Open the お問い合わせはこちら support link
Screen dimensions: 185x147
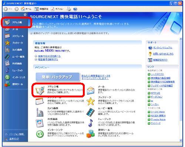pos(163,54)
